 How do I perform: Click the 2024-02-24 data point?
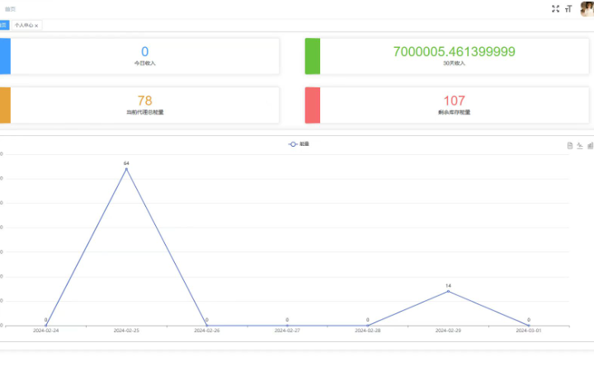point(46,325)
